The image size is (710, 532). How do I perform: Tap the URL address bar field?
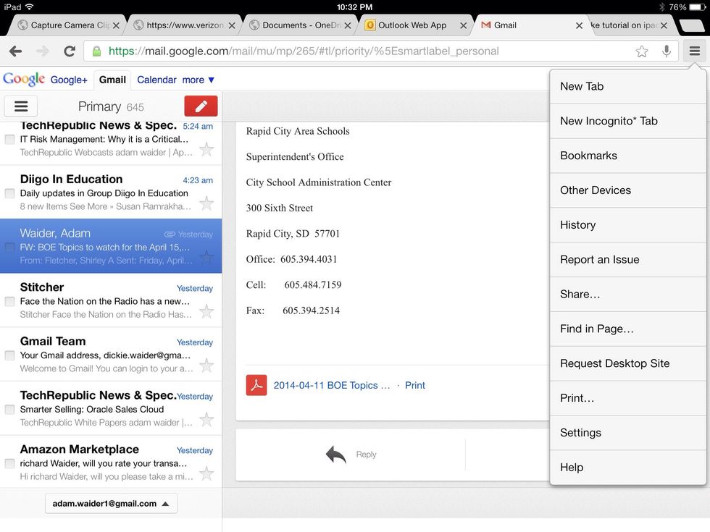click(x=362, y=51)
